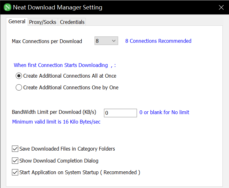
Task: Open the Proxy/Socks tab
Action: coord(43,22)
